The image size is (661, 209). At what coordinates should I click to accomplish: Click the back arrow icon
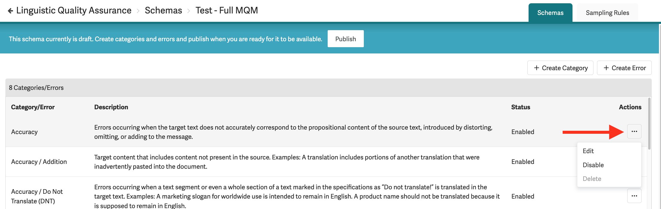[x=10, y=11]
